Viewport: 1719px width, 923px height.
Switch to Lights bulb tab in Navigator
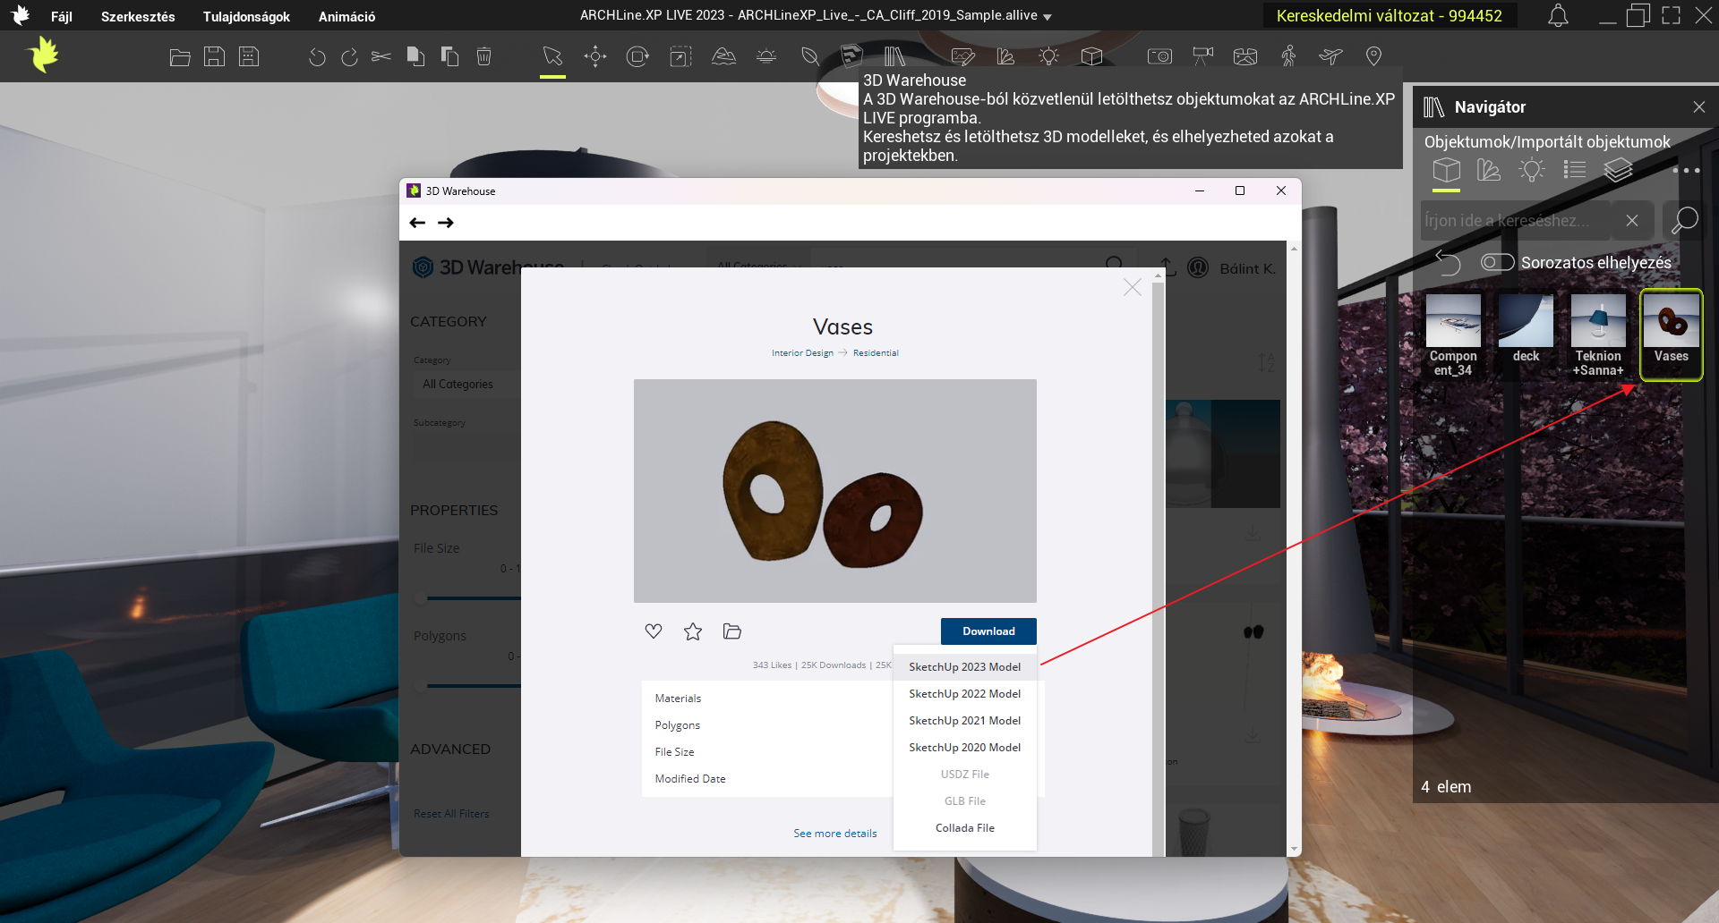coord(1532,170)
